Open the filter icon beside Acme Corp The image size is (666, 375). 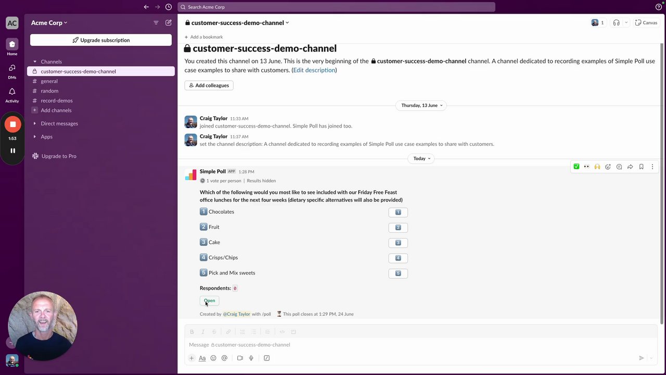click(156, 22)
